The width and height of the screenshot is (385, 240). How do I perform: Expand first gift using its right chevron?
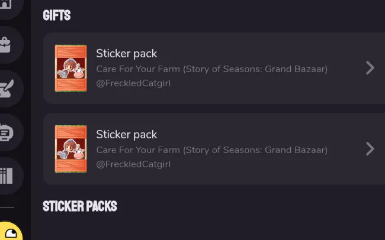click(370, 68)
